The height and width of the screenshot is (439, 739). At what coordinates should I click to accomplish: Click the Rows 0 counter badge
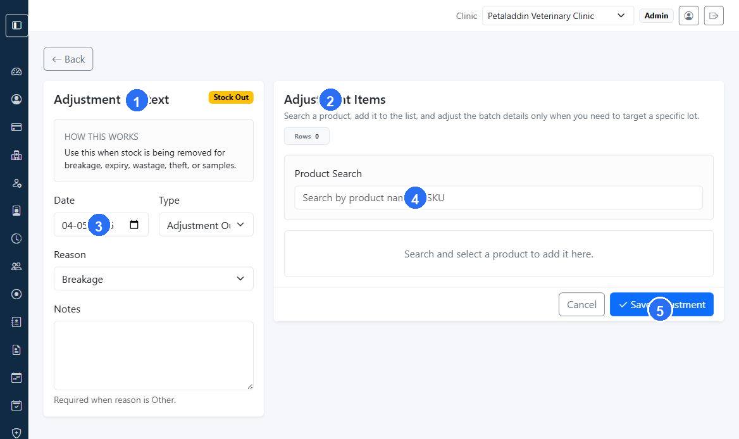(x=307, y=137)
